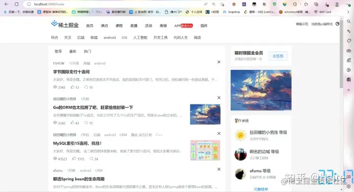Open the 沸点 navigation item

coord(104,26)
